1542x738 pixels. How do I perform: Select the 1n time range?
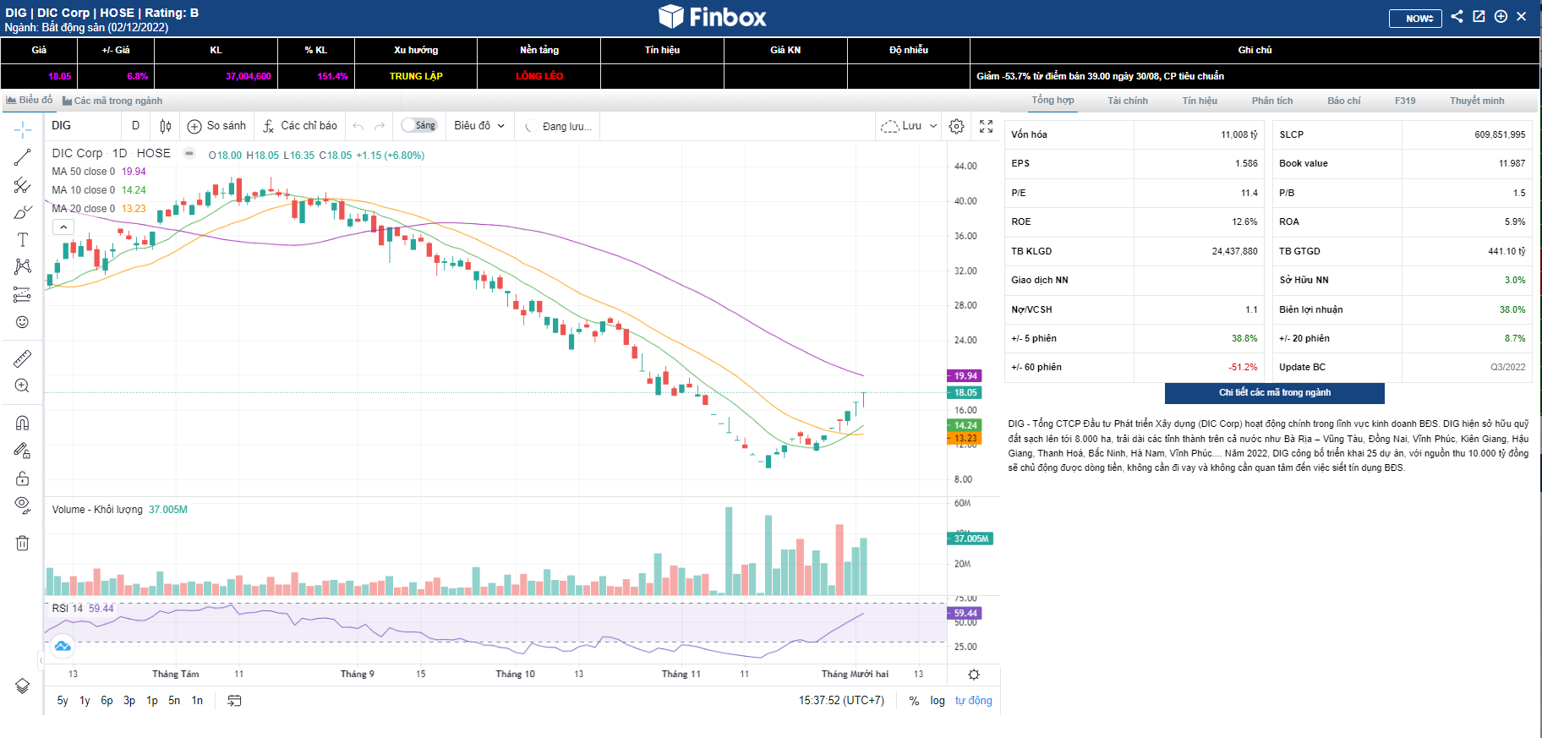197,700
